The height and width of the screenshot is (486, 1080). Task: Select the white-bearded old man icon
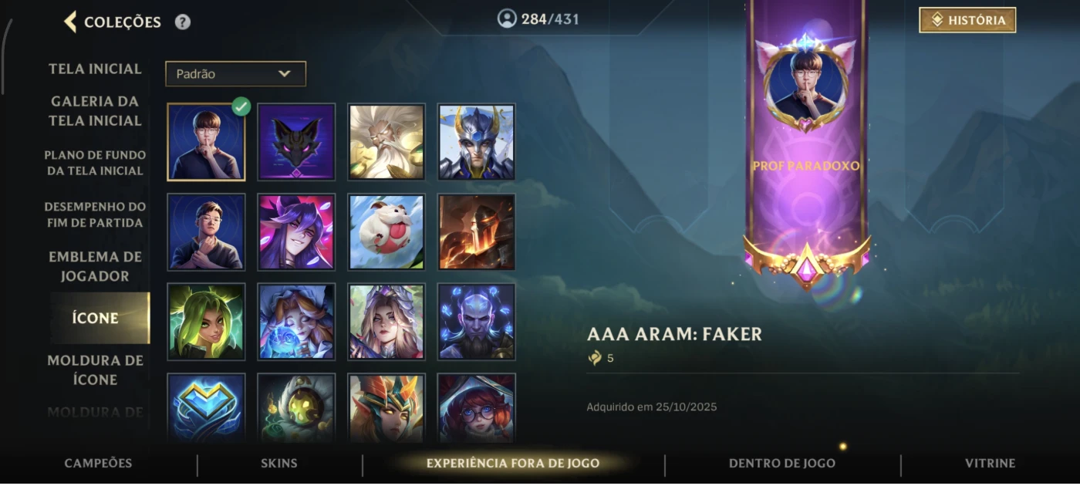pyautogui.click(x=386, y=142)
